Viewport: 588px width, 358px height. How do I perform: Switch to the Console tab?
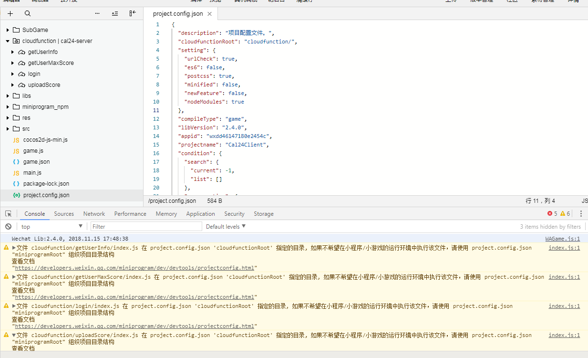point(35,214)
